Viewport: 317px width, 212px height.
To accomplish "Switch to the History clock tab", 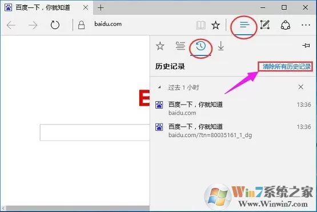I will tap(200, 46).
